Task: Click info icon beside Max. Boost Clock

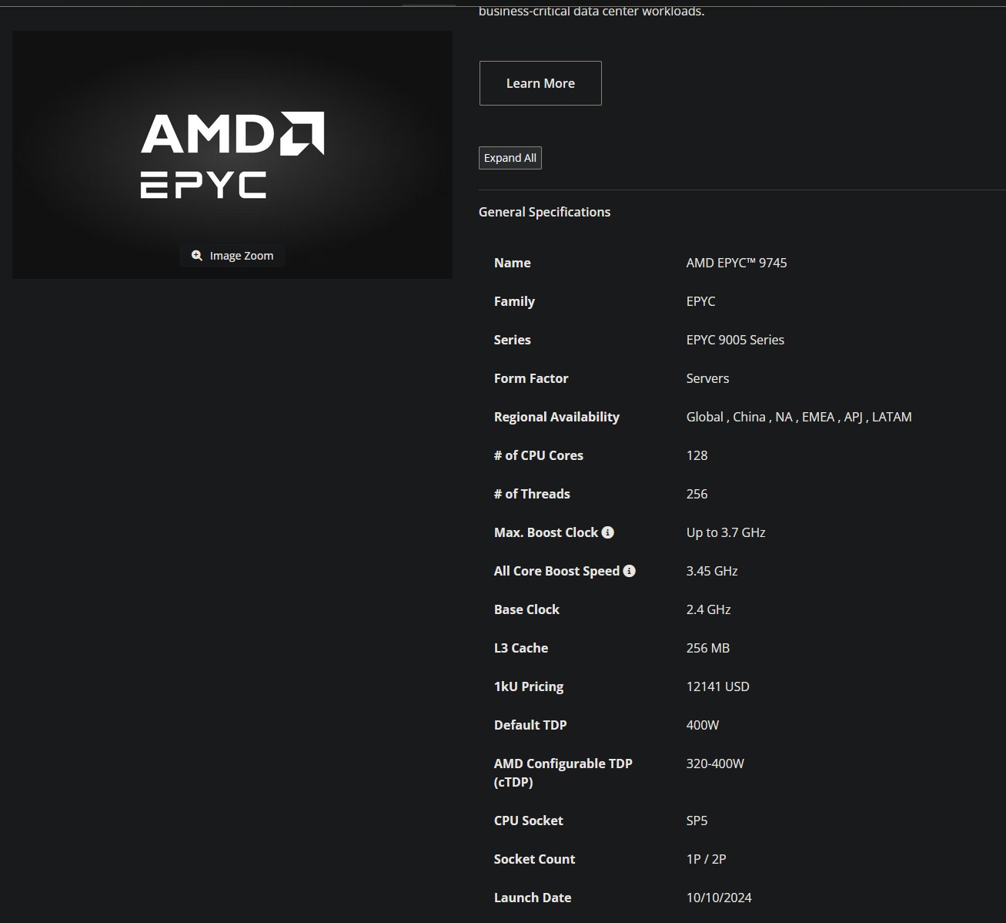Action: click(608, 532)
